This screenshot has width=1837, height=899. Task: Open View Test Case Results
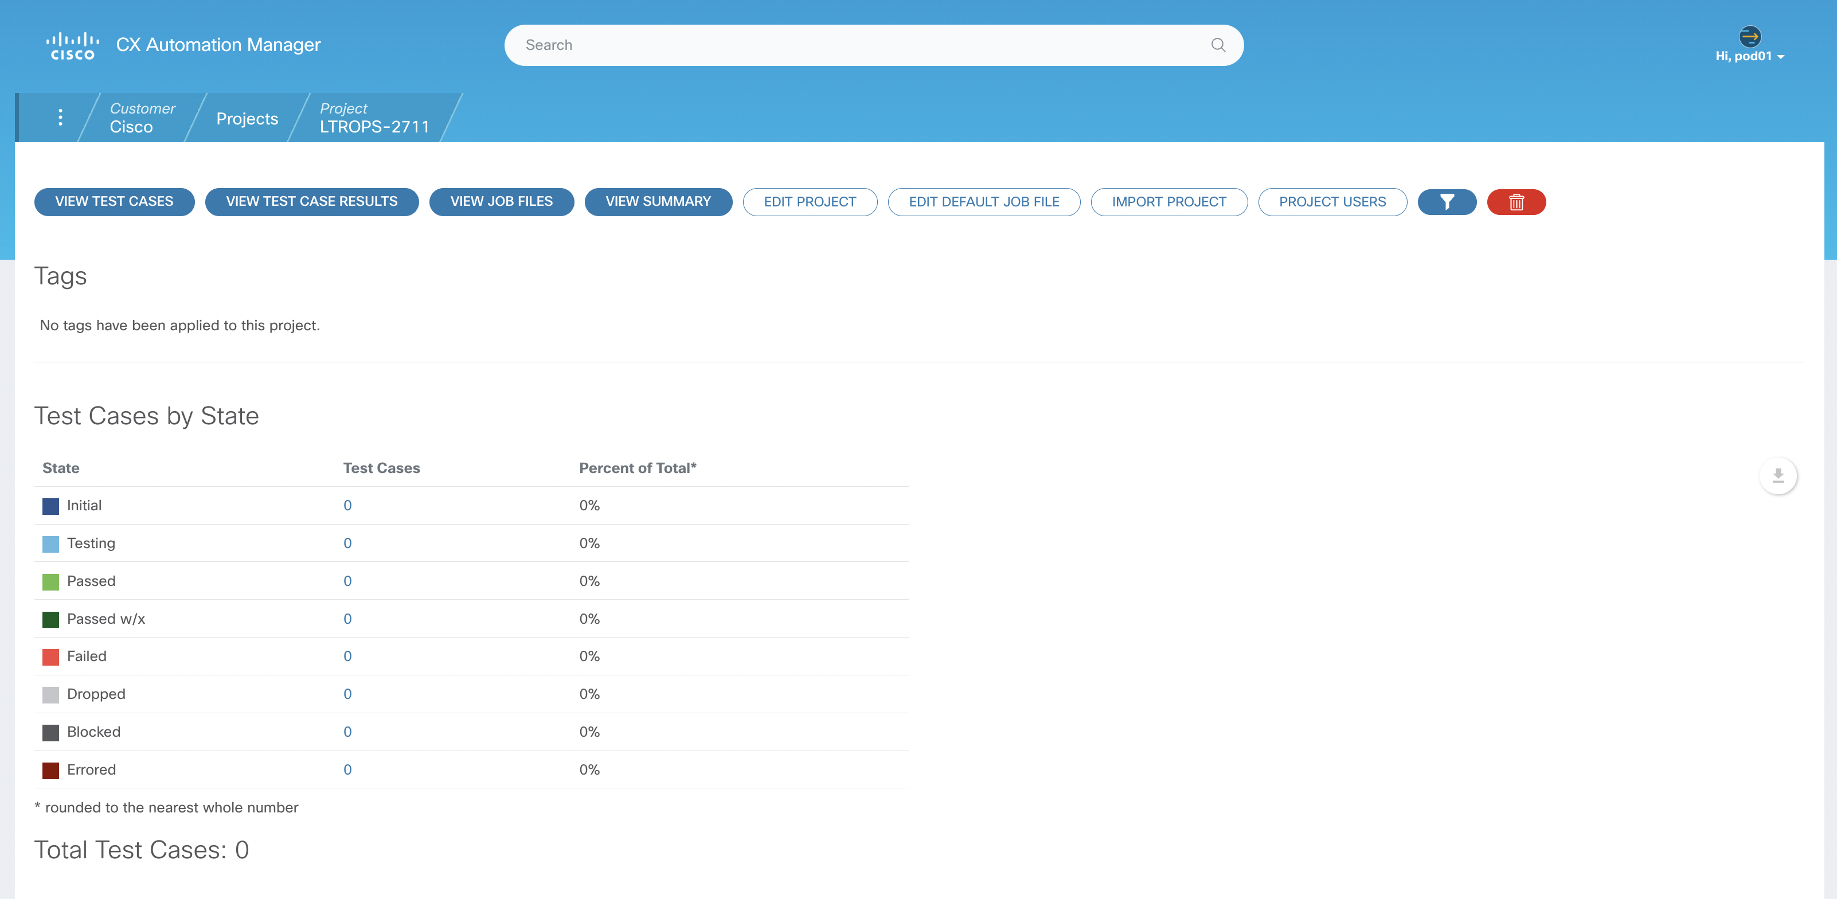coord(312,202)
